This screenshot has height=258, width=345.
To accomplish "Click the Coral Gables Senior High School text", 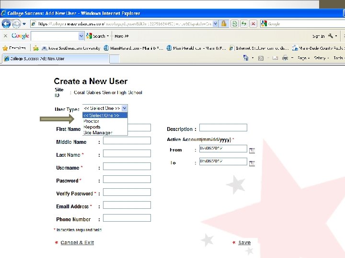I will click(108, 93).
